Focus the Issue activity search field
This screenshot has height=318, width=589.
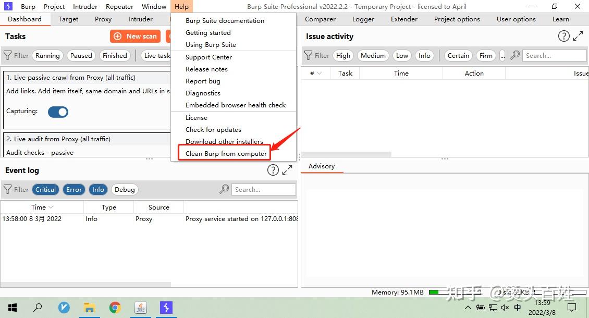(x=555, y=56)
